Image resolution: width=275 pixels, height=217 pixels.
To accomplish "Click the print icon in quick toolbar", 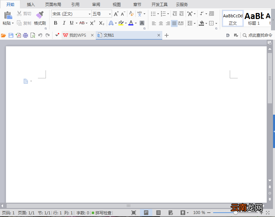I will click(x=25, y=36).
